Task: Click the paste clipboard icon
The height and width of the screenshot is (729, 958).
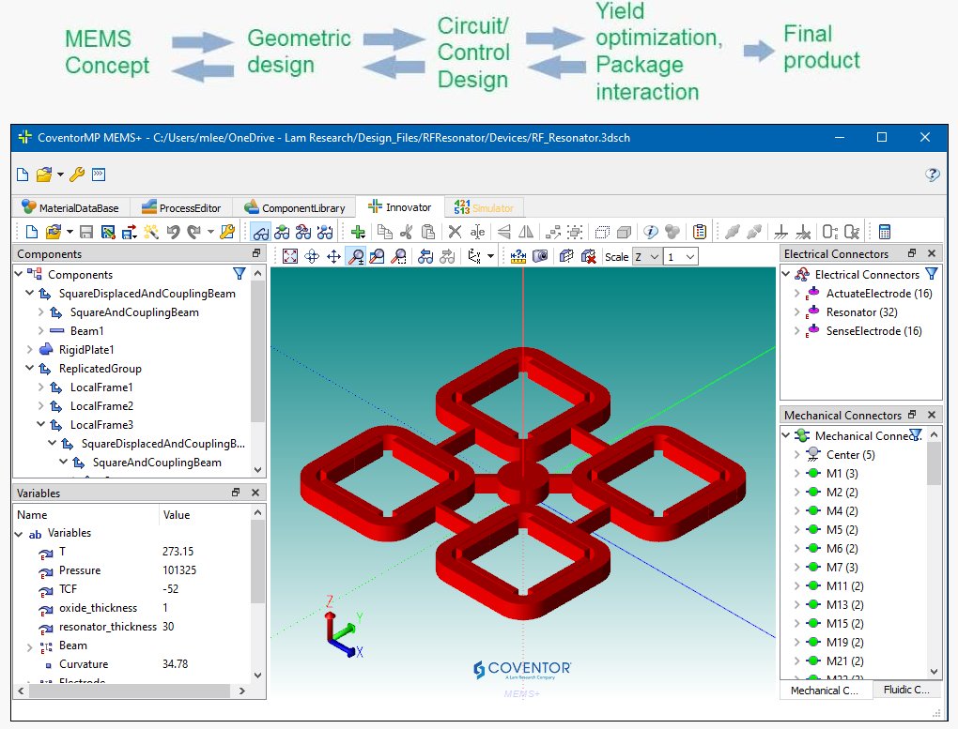Action: click(x=428, y=232)
